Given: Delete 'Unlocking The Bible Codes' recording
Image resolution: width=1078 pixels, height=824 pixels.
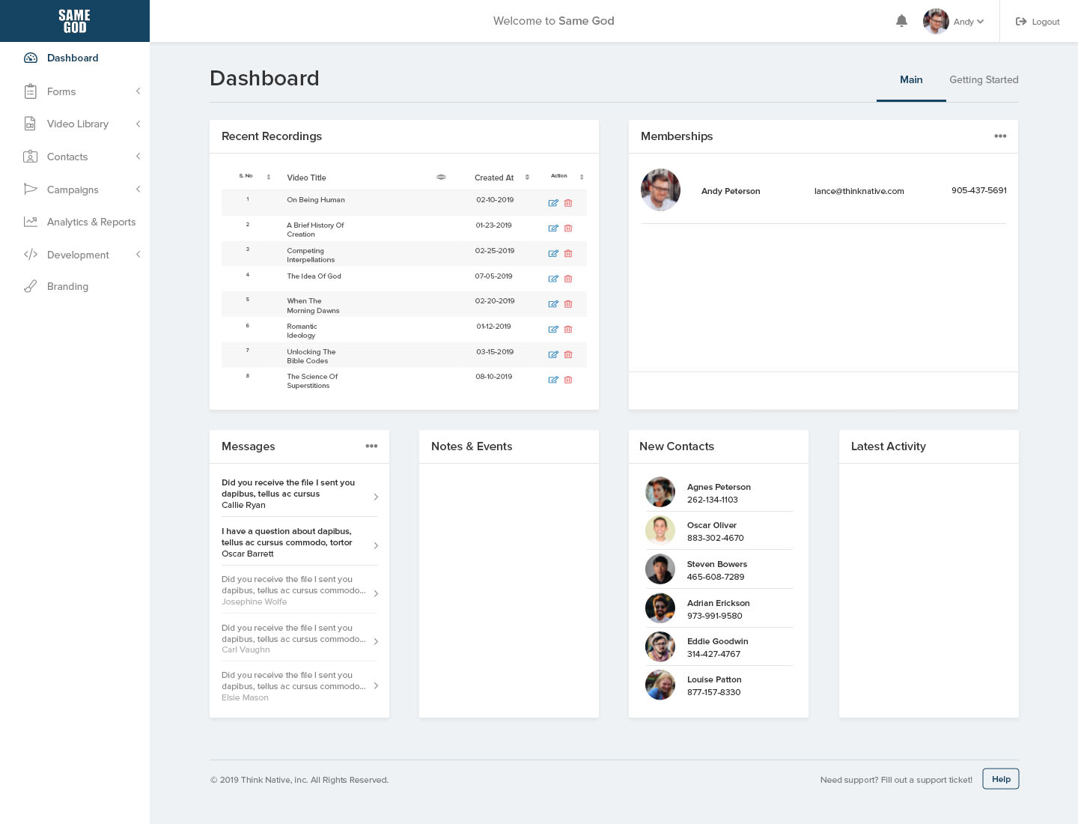Looking at the screenshot, I should coord(568,354).
